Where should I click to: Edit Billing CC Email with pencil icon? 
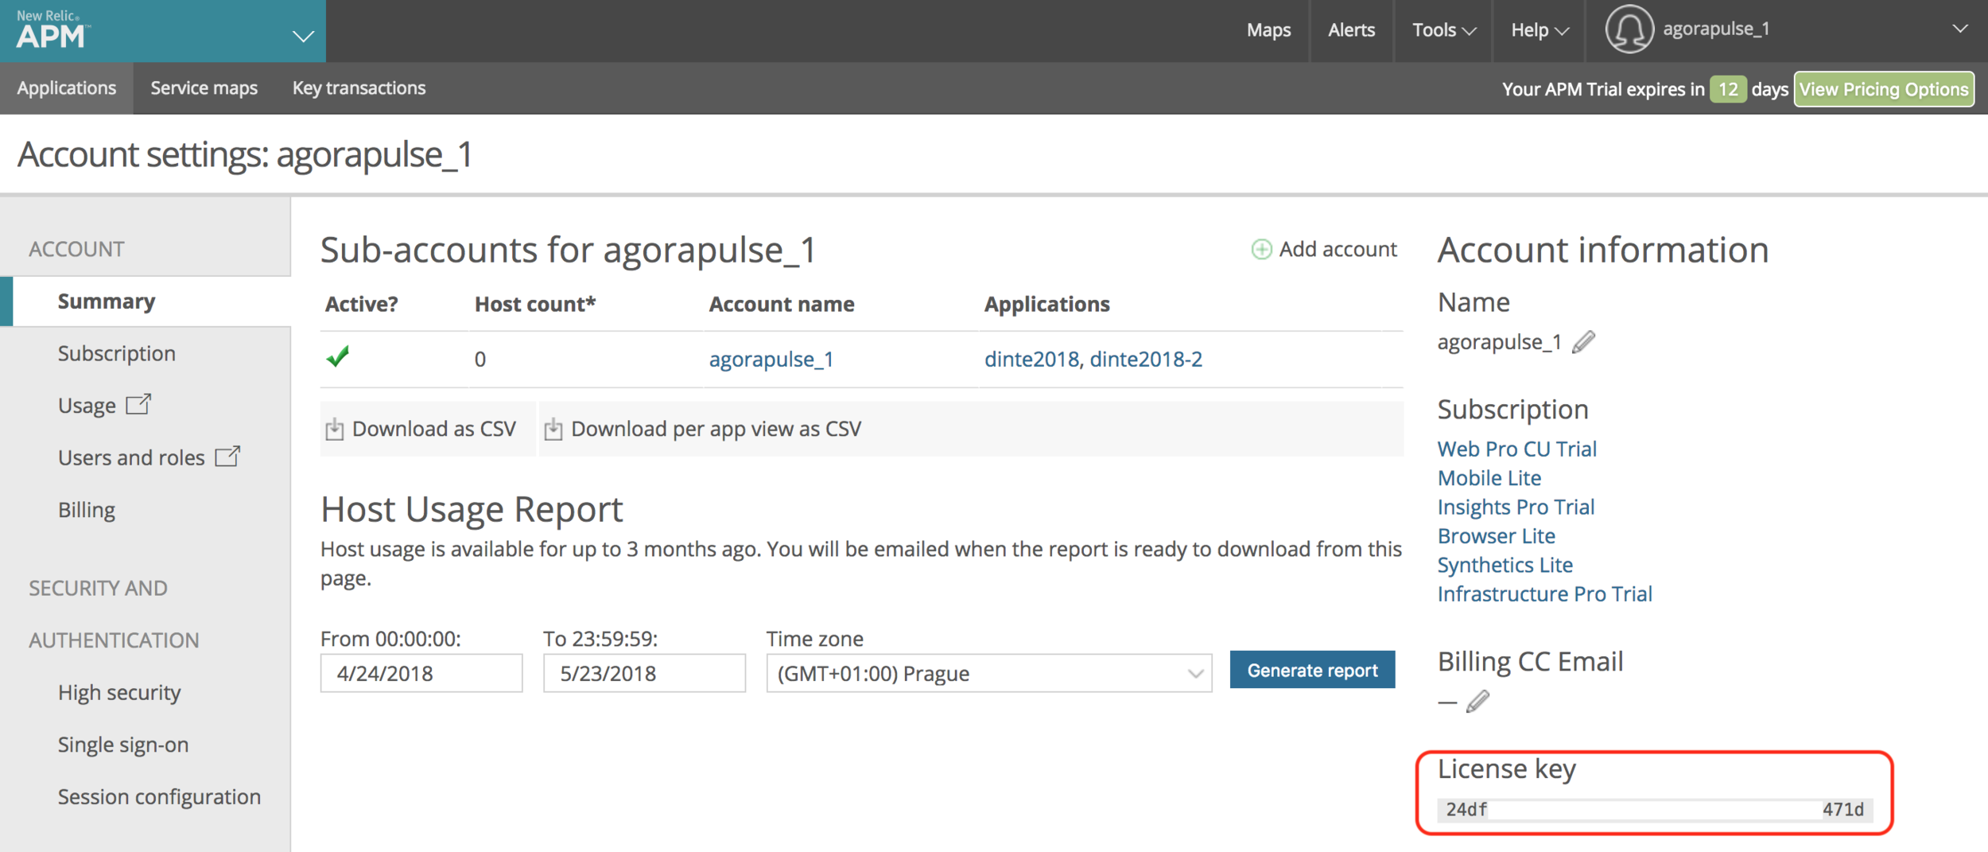point(1477,702)
